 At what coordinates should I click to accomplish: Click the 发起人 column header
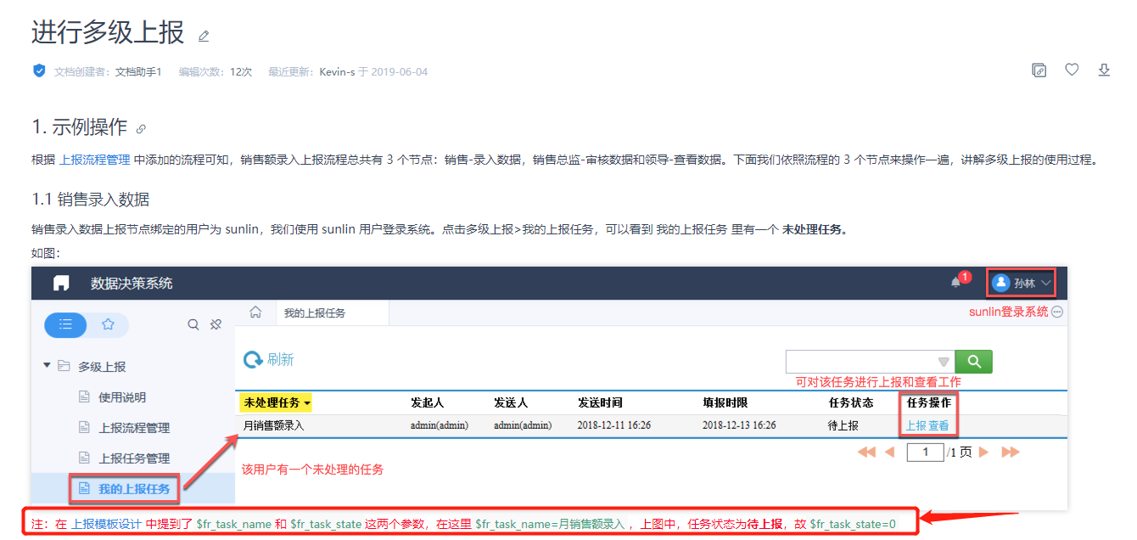428,402
